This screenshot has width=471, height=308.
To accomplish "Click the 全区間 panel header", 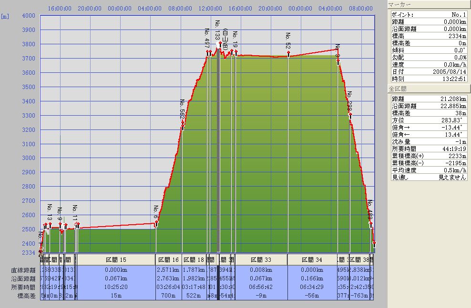I will click(429, 89).
